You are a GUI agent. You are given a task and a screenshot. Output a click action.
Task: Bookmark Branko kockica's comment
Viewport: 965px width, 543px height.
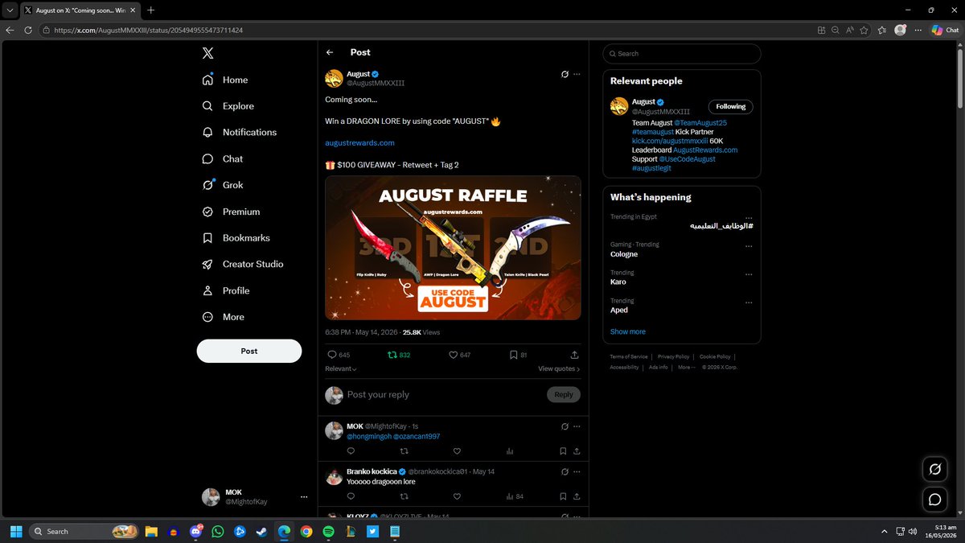pos(563,496)
